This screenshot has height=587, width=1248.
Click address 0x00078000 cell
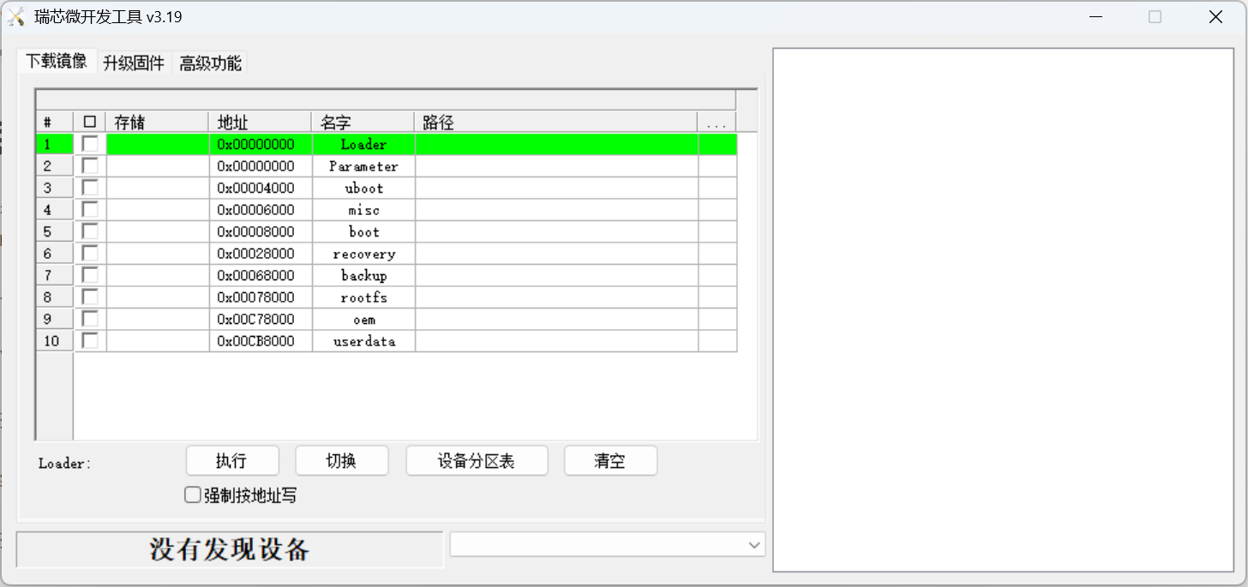261,297
